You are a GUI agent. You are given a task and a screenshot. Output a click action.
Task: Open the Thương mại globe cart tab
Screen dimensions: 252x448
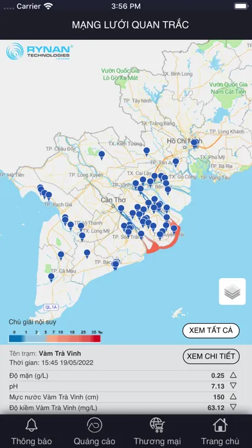[157, 431]
